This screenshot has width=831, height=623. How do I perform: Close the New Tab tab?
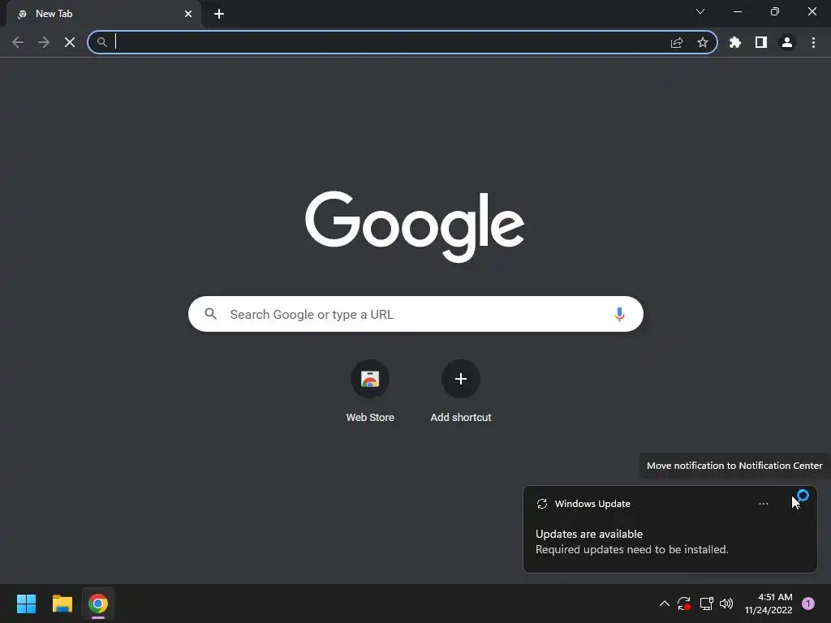pos(188,14)
